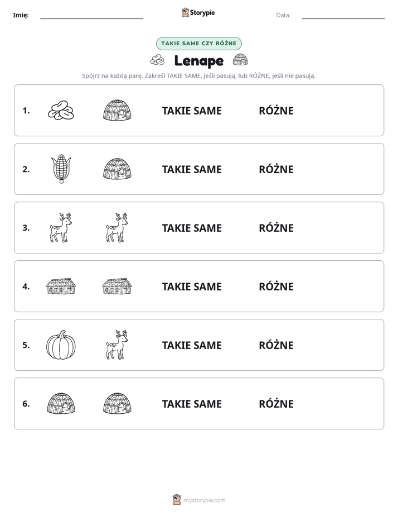Click the corn cob icon in row 2
Screen dimensions: 398x516
[x=61, y=169]
